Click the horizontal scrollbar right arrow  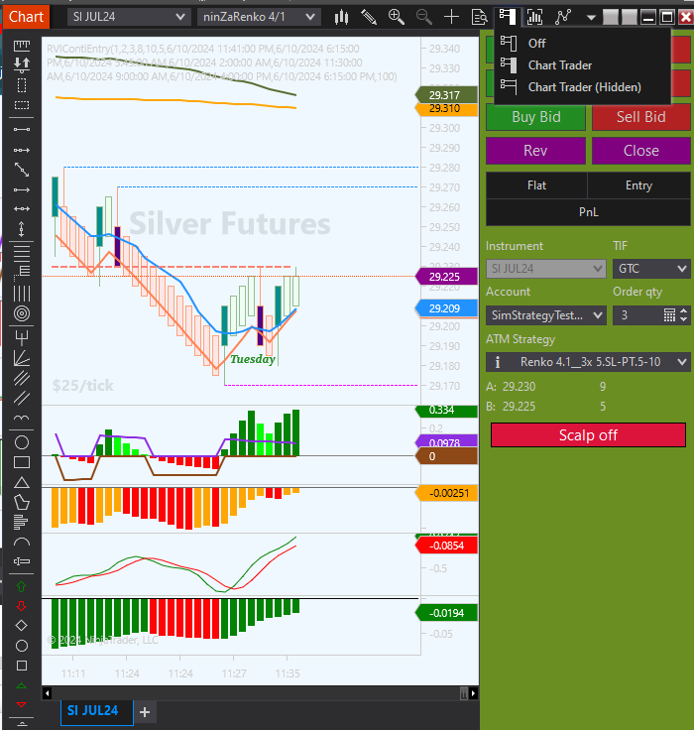coord(473,693)
